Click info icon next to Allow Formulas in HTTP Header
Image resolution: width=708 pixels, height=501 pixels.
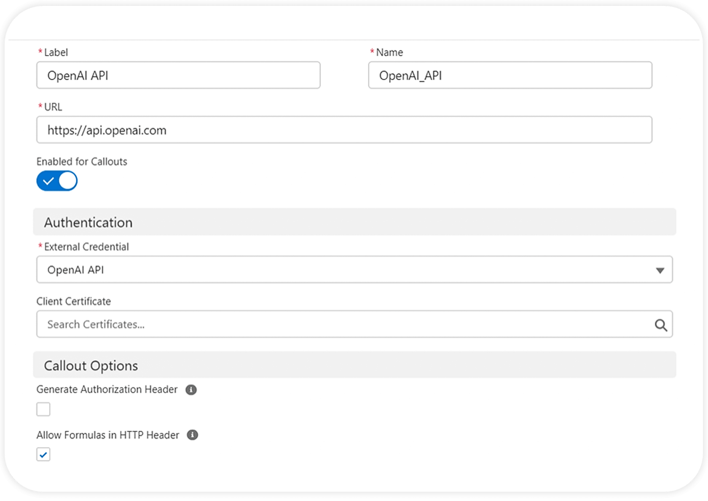(x=192, y=435)
